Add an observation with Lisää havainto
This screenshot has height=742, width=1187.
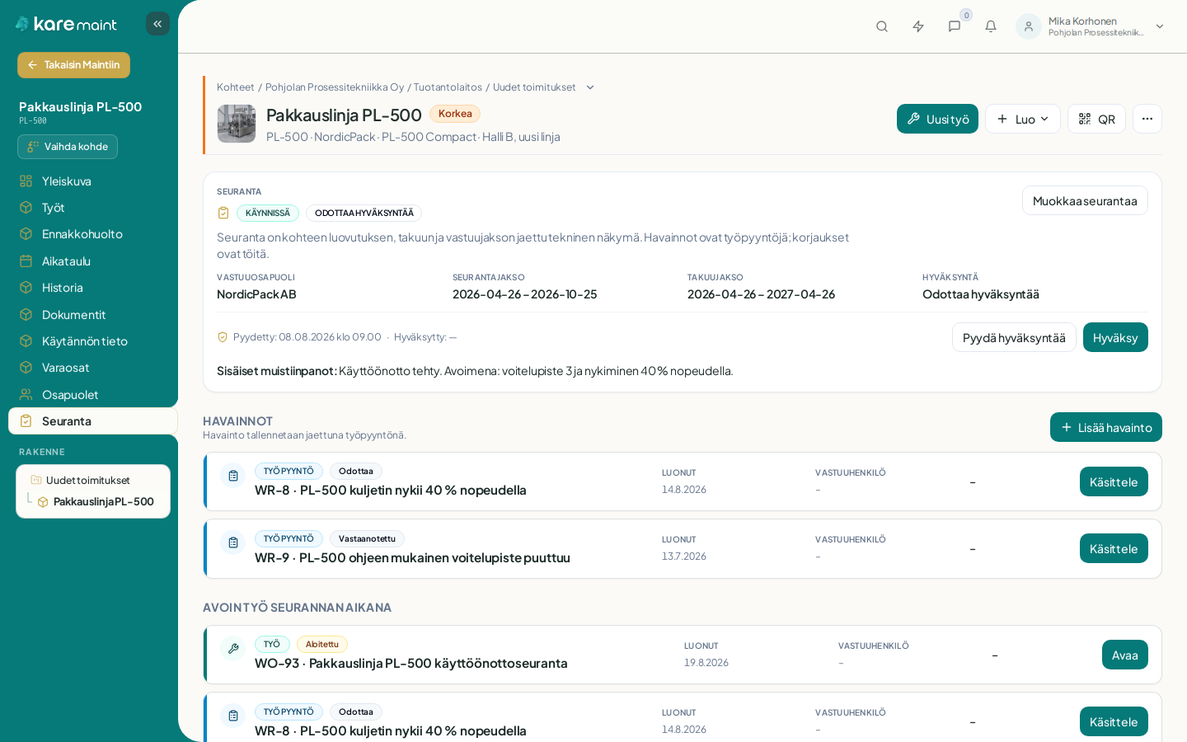(1106, 427)
